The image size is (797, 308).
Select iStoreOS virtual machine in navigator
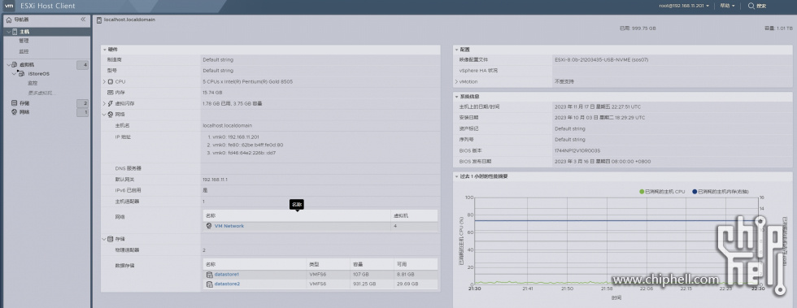click(39, 74)
